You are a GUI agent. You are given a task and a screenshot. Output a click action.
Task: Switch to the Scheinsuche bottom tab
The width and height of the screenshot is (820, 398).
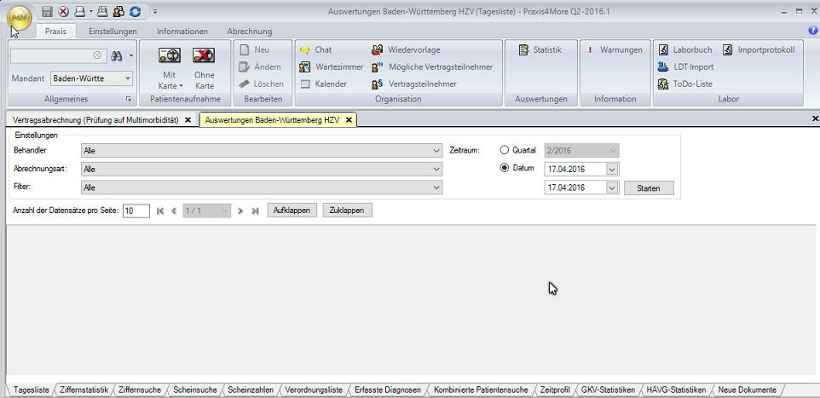pos(195,389)
